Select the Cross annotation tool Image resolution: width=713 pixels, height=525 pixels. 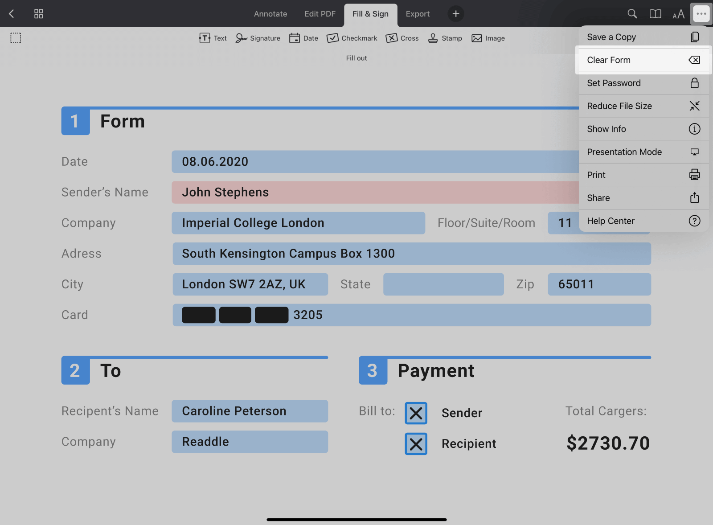402,38
